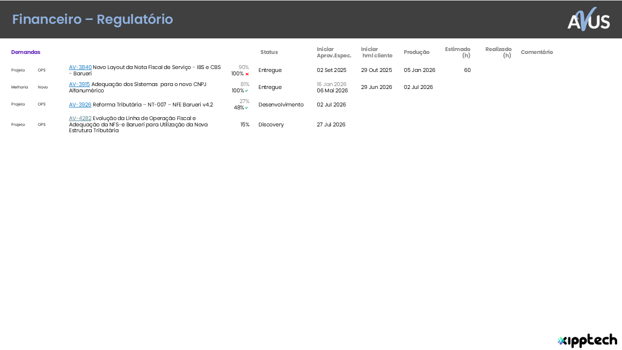Select the Adequação dos Sistemas CNPJ description
This screenshot has height=350, width=622.
(x=138, y=87)
